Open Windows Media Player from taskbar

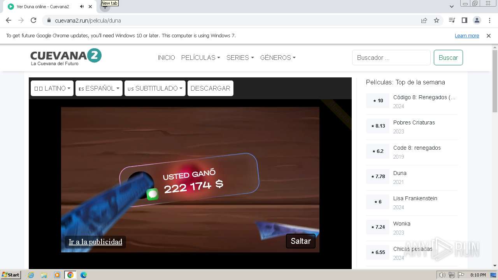pos(57,275)
